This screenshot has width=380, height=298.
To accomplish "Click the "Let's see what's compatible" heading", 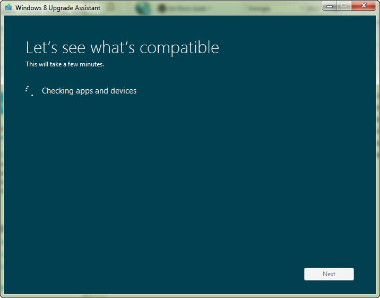I will point(123,47).
